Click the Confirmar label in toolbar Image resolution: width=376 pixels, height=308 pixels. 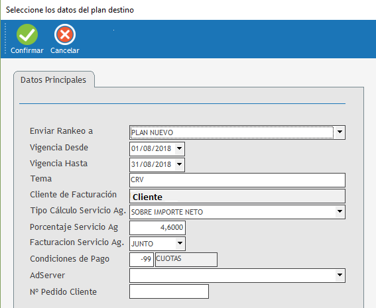click(27, 50)
